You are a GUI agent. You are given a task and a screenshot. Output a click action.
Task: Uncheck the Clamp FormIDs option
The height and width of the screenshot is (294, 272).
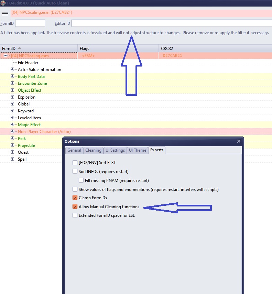pos(75,198)
